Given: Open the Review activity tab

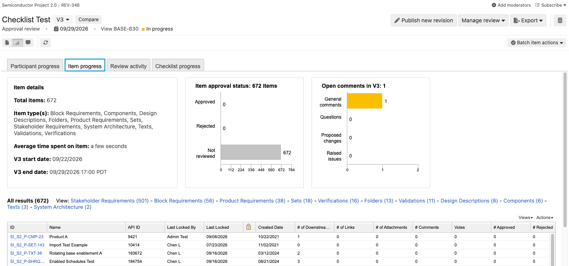Looking at the screenshot, I should 128,66.
